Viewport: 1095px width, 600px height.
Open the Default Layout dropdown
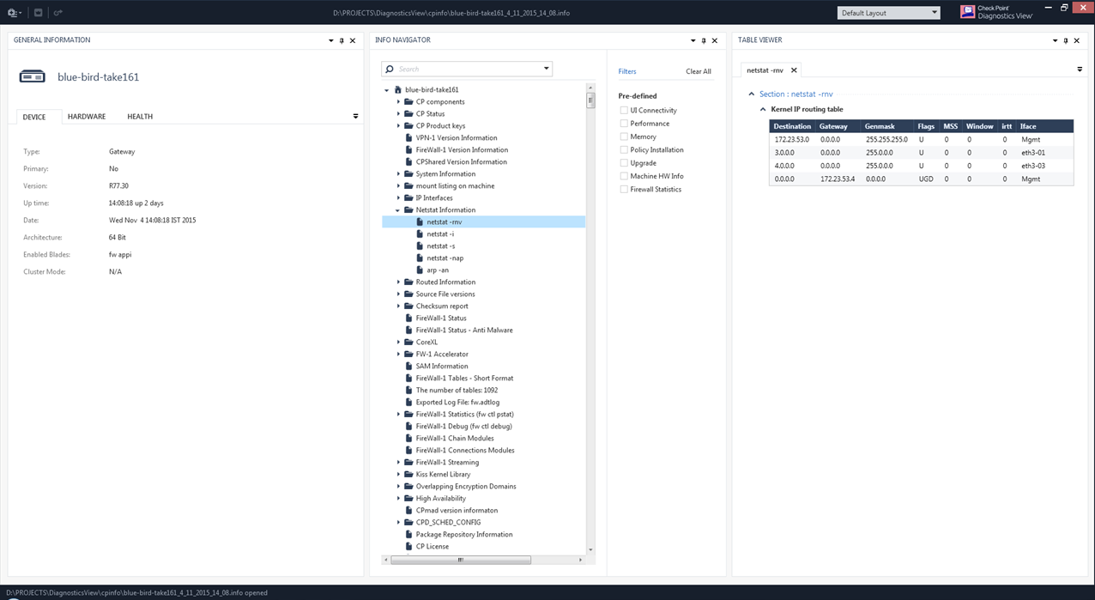pyautogui.click(x=889, y=13)
